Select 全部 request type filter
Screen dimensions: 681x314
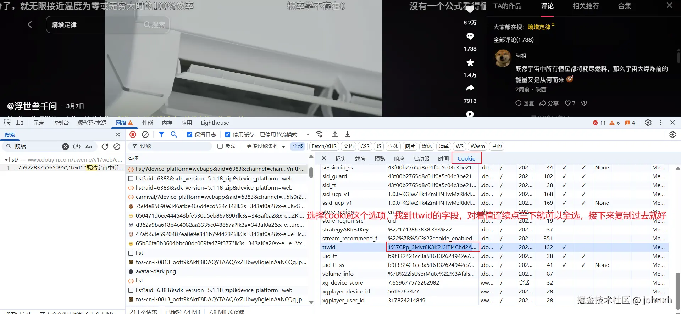coord(298,146)
